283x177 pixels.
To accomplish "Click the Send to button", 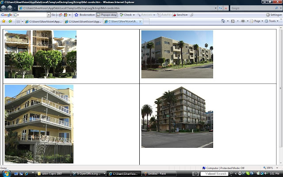I will [x=180, y=15].
